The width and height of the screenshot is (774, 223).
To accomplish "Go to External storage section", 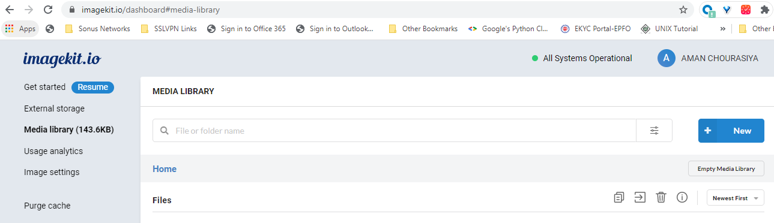I will [x=54, y=109].
